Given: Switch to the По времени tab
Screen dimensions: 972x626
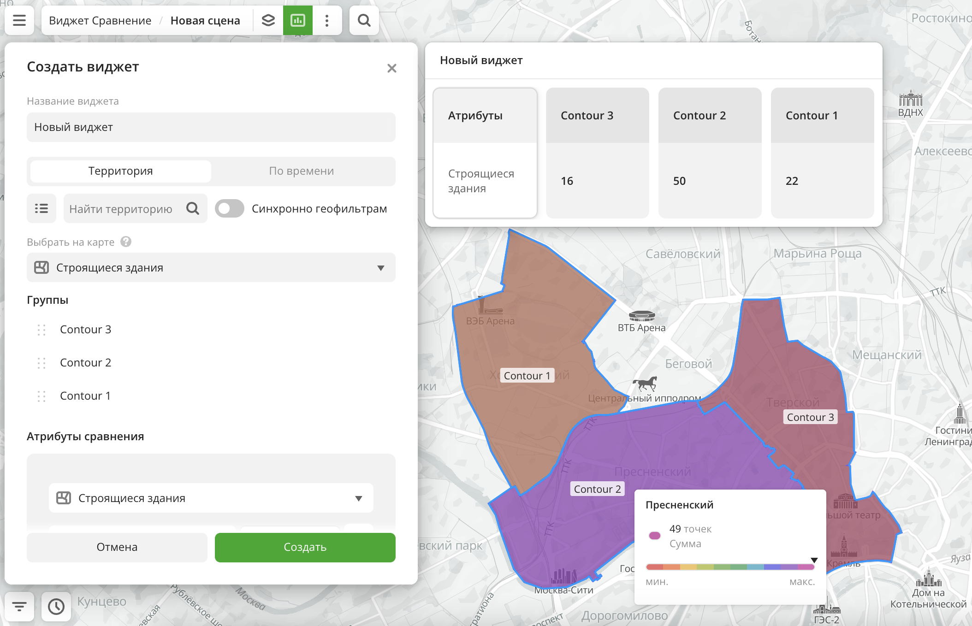Looking at the screenshot, I should (x=302, y=171).
